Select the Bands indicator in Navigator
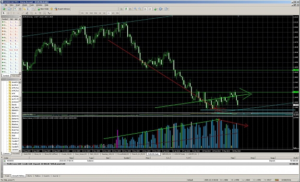Screen dimensions: 300x182 (14, 105)
